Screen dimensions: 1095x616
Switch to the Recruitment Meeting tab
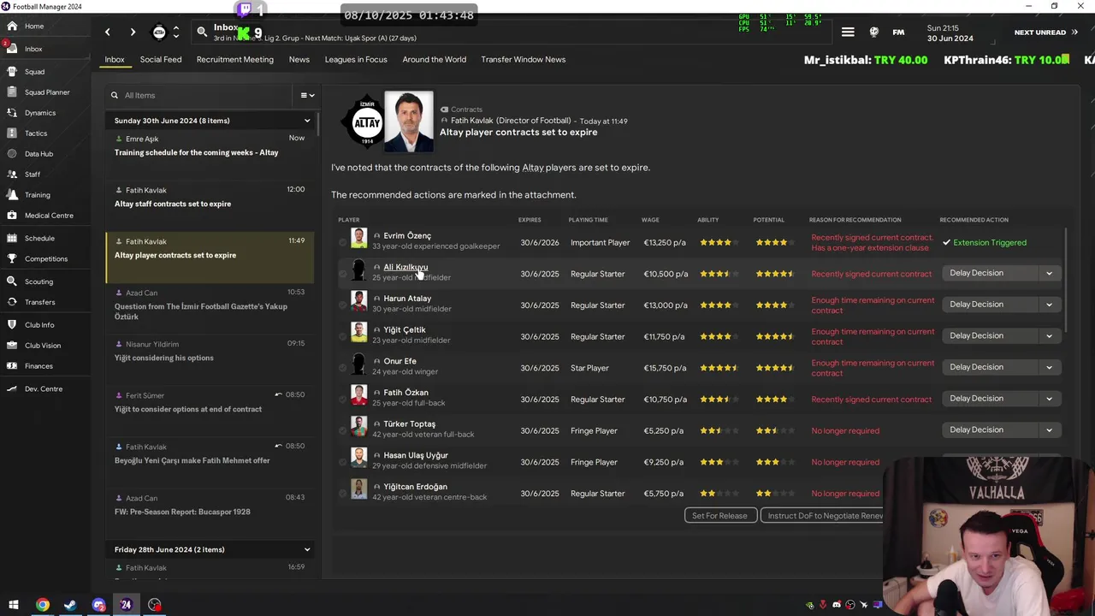click(x=234, y=60)
